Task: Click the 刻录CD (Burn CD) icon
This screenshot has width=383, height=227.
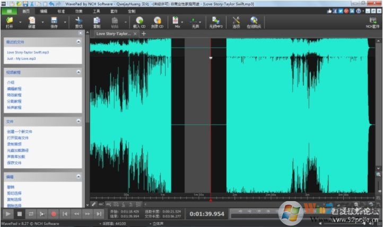Action: [x=157, y=21]
